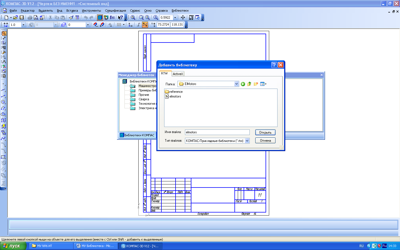The width and height of the screenshot is (400, 250).
Task: Open the Тип файлов dropdown
Action: tap(247, 141)
